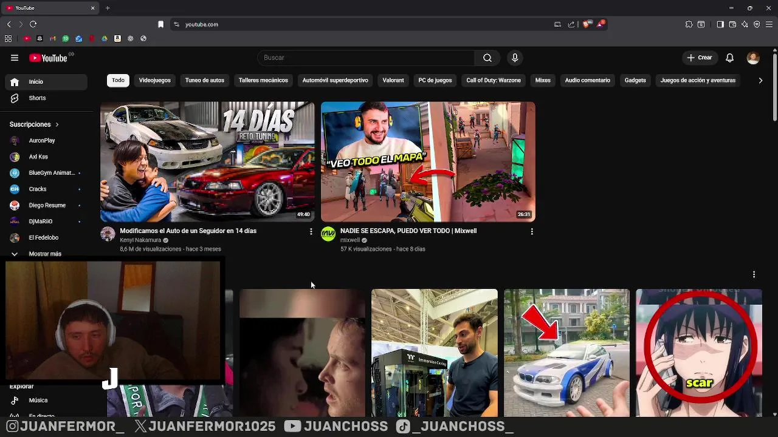Open the apps grid bookmark icon

pyautogui.click(x=8, y=38)
